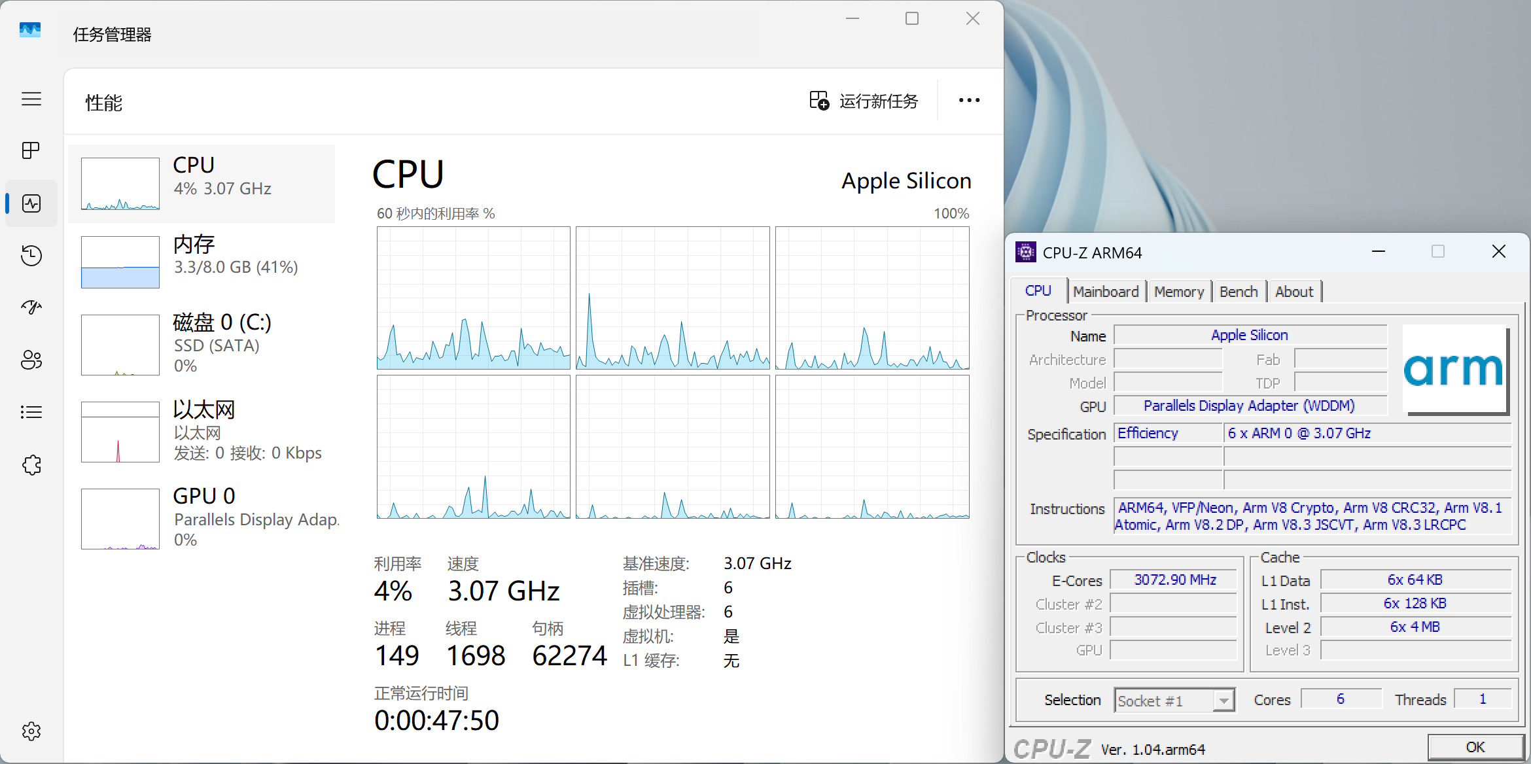This screenshot has height=764, width=1531.
Task: Open the Users sidebar icon
Action: coord(31,360)
